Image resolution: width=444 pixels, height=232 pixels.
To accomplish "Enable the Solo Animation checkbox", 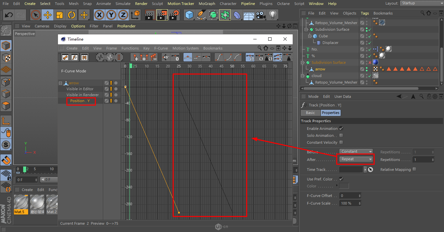I will tap(341, 135).
